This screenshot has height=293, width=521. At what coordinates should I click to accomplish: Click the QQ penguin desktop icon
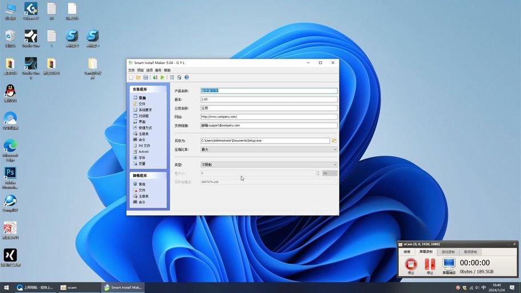[10, 93]
